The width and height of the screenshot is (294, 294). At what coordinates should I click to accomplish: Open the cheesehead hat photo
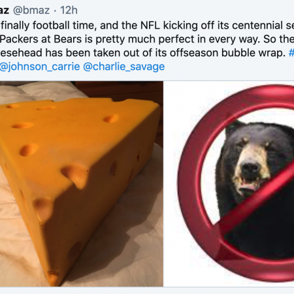82,184
